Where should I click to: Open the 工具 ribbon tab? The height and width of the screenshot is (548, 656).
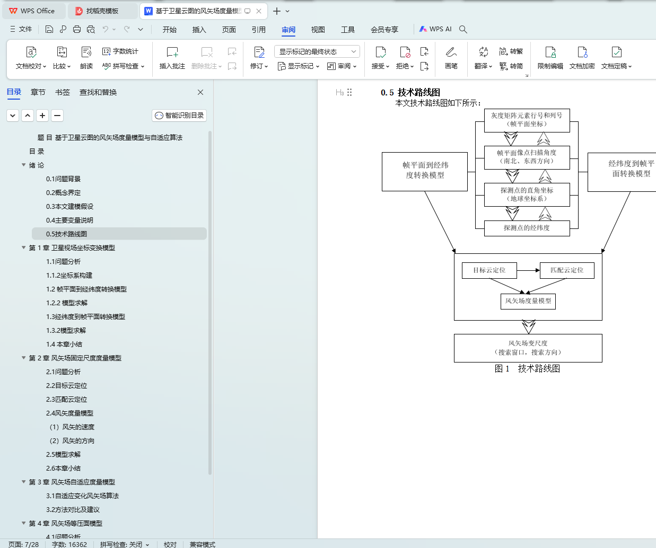348,30
